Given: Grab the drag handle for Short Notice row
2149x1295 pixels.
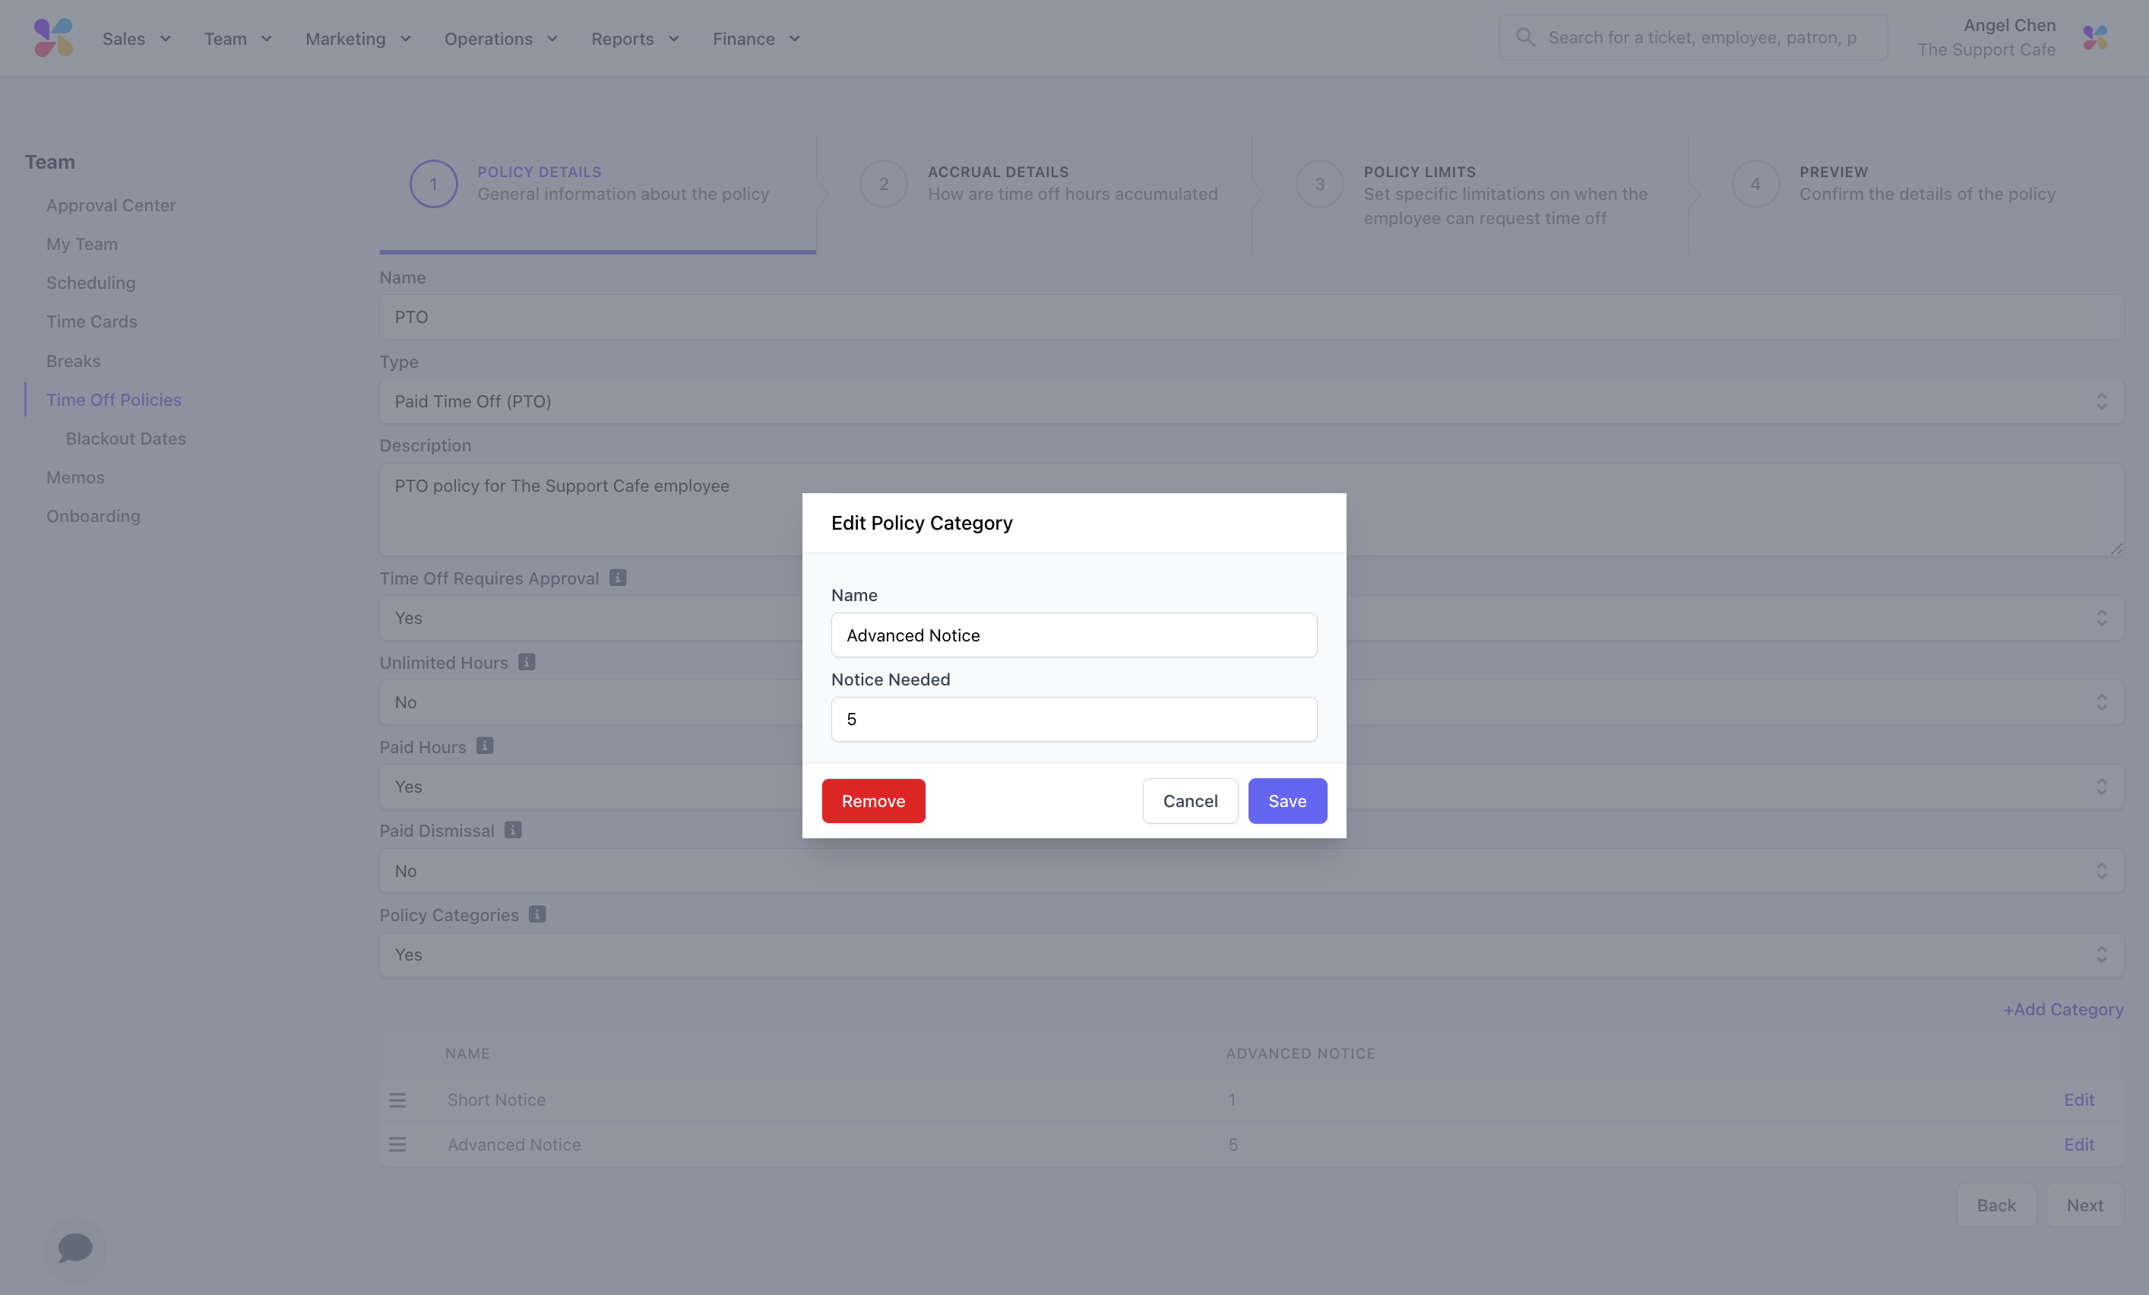Looking at the screenshot, I should (397, 1100).
